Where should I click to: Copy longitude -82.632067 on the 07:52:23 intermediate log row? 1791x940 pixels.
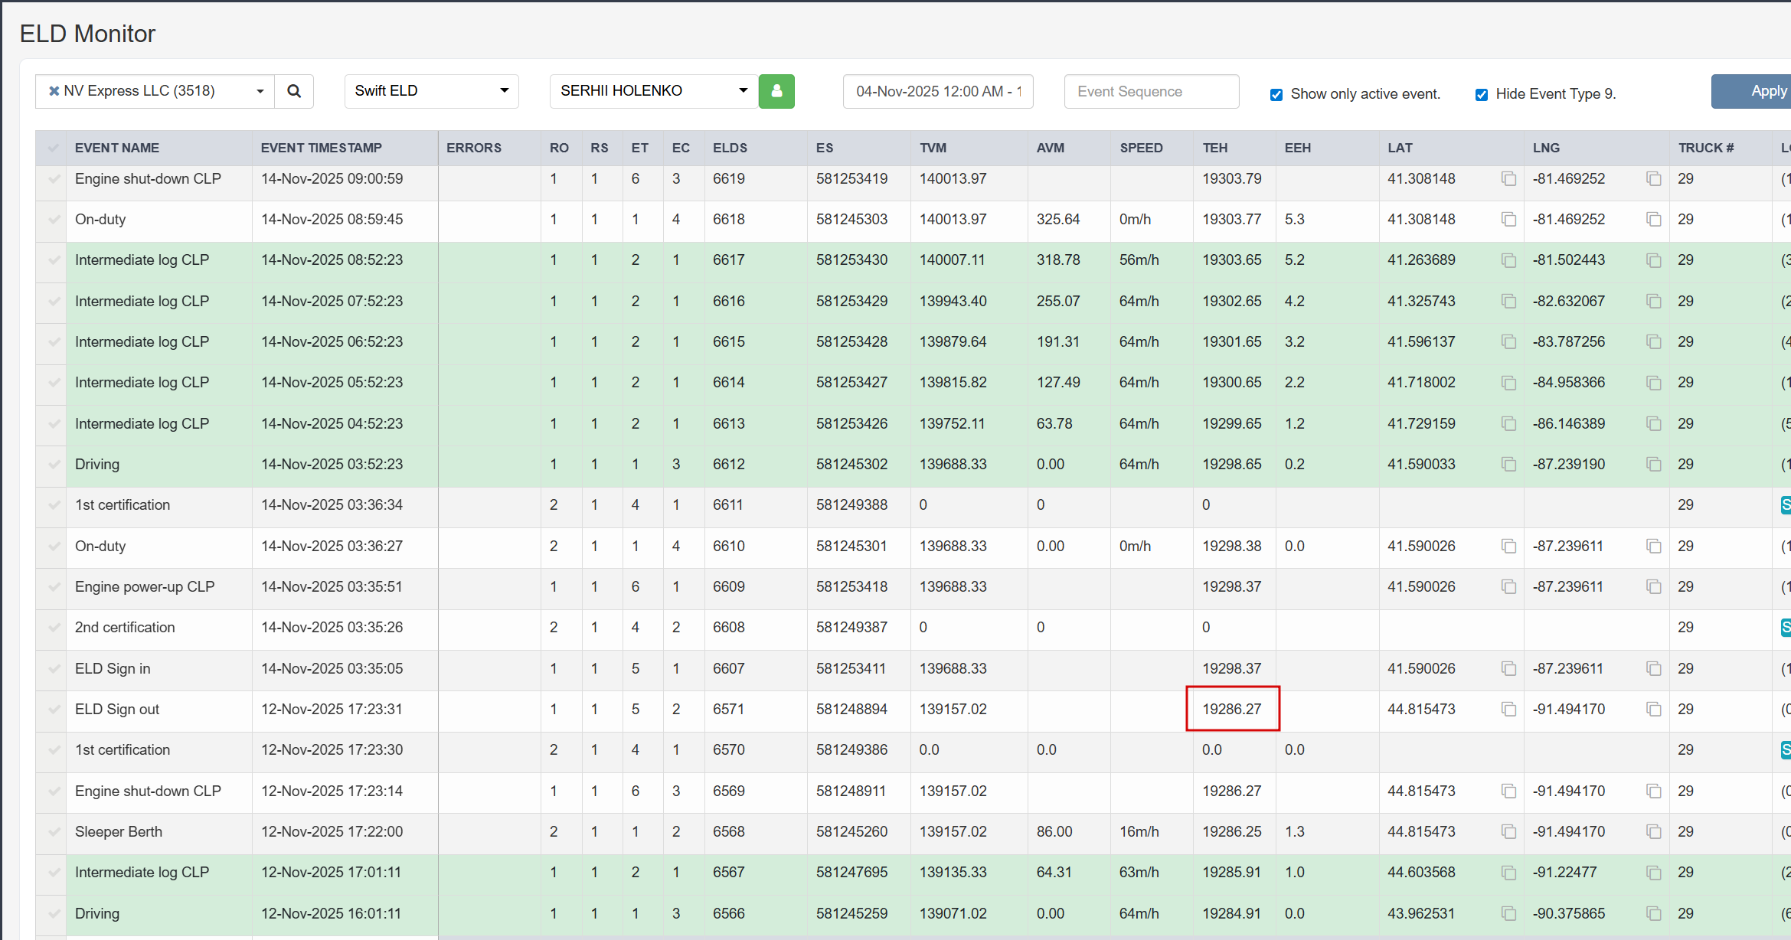pos(1653,302)
